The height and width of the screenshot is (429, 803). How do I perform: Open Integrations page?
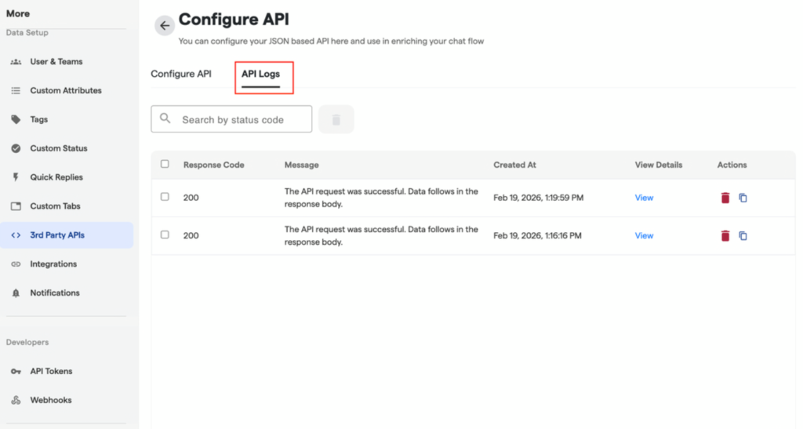tap(53, 264)
